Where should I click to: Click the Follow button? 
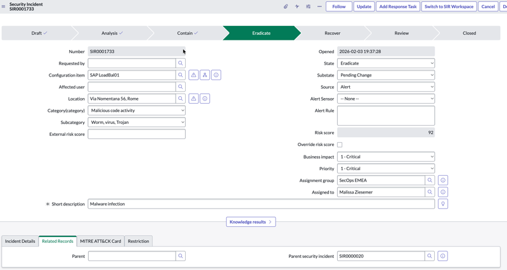(x=339, y=6)
